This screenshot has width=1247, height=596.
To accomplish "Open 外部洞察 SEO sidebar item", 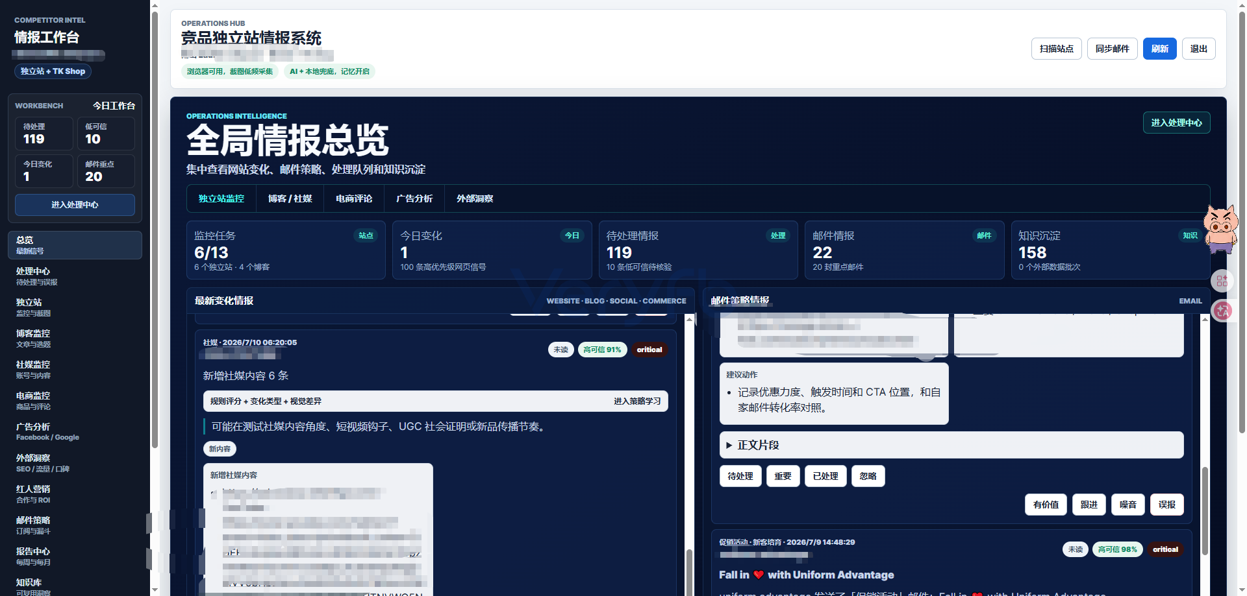I will click(x=75, y=463).
